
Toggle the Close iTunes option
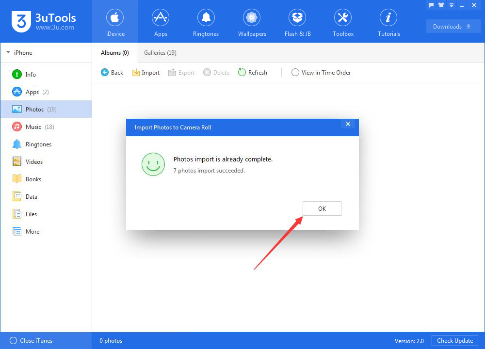31,341
